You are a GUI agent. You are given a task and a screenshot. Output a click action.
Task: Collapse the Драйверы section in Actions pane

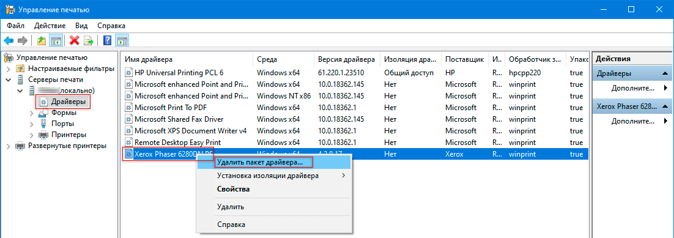point(665,73)
